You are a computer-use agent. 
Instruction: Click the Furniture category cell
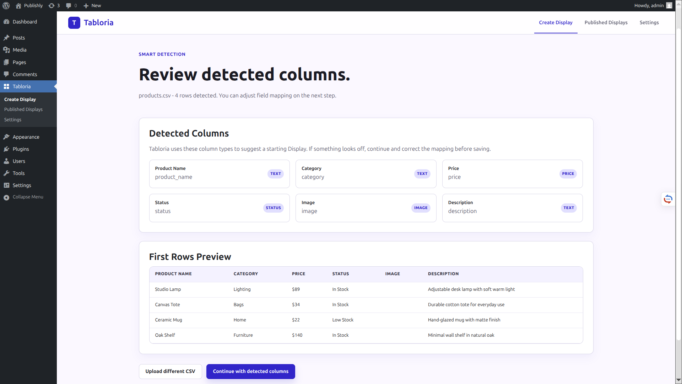243,335
